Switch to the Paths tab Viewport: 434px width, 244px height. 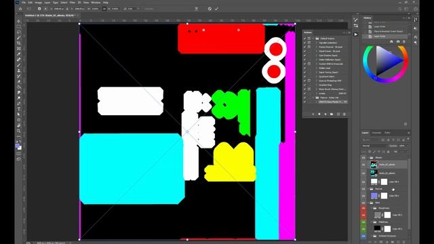point(387,133)
